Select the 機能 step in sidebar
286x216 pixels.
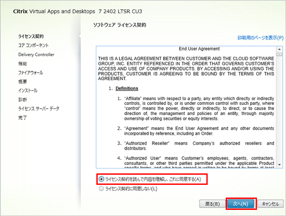click(x=22, y=64)
